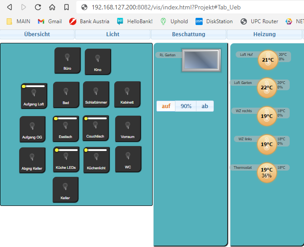This screenshot has height=247, width=304.
Task: Open the UPC Router bookmark
Action: (259, 21)
